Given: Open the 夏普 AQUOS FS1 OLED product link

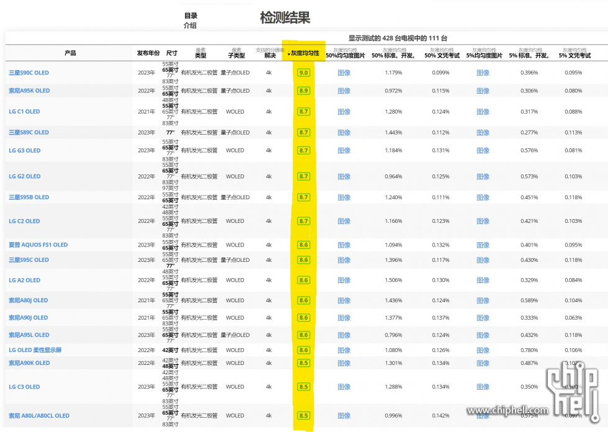Looking at the screenshot, I should point(38,245).
